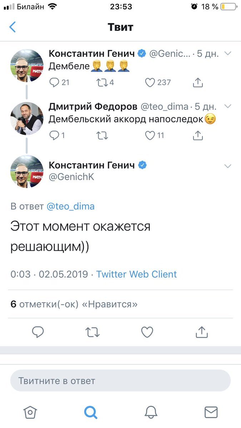Retweet the Дембельский аккорд tweet
The height and width of the screenshot is (428, 241).
coord(102,136)
